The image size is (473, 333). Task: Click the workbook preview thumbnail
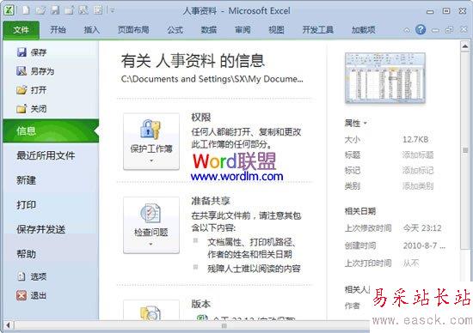pos(385,78)
